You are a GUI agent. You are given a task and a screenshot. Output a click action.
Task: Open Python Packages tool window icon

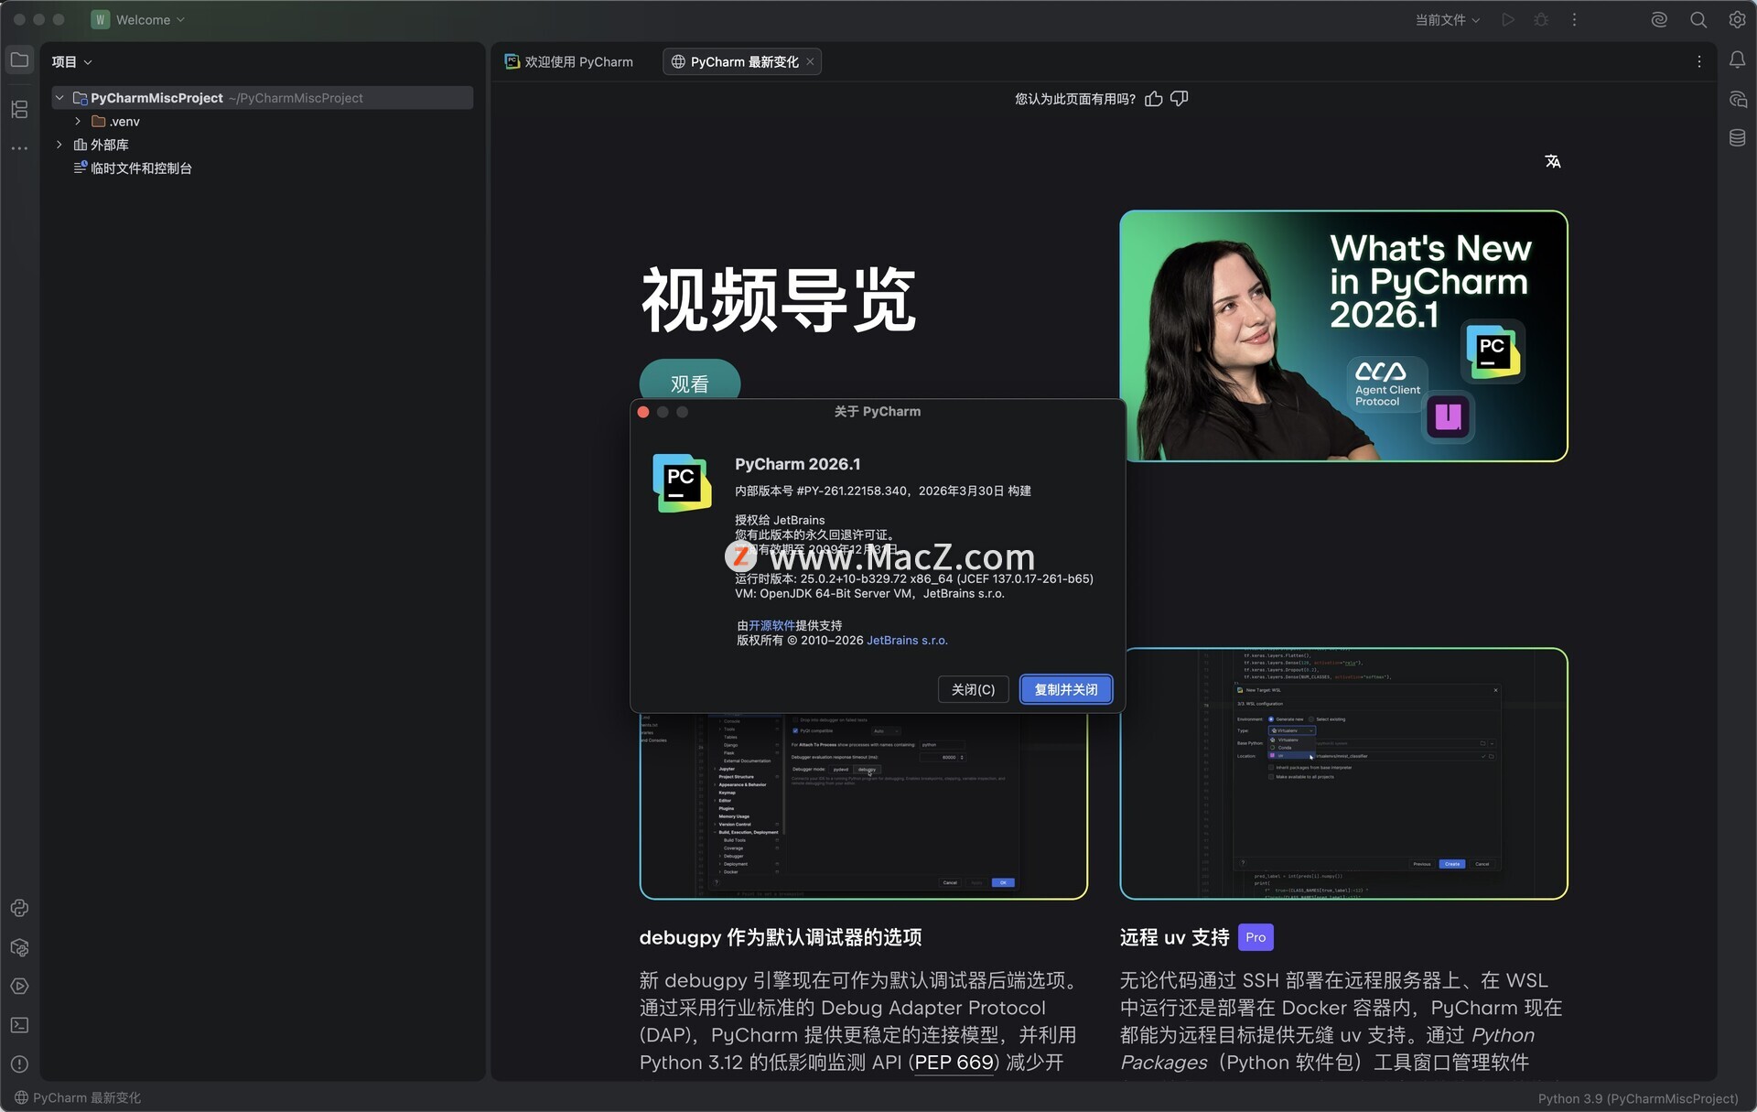[19, 947]
